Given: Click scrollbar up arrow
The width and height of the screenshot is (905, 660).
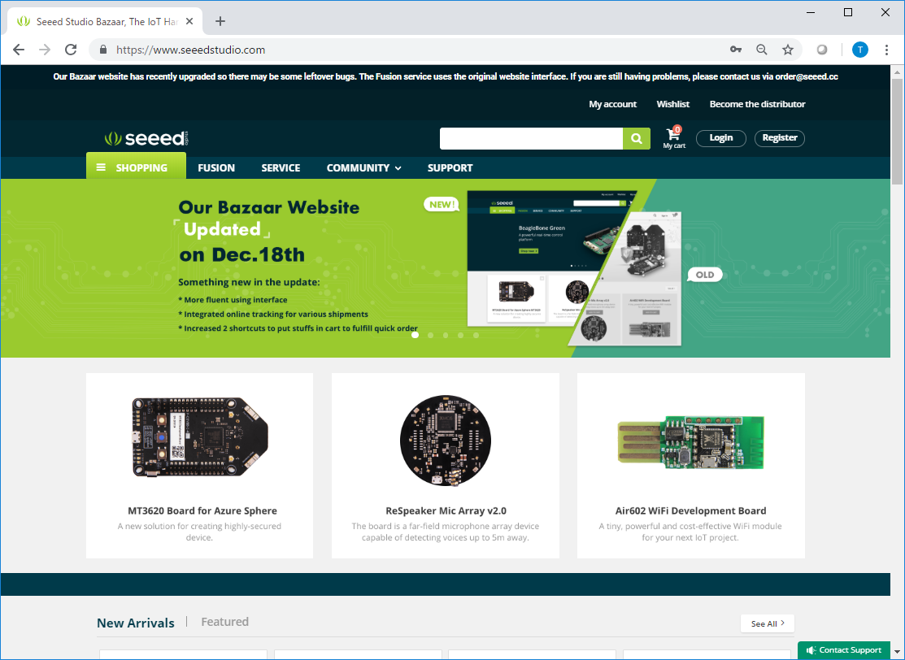Looking at the screenshot, I should [897, 71].
